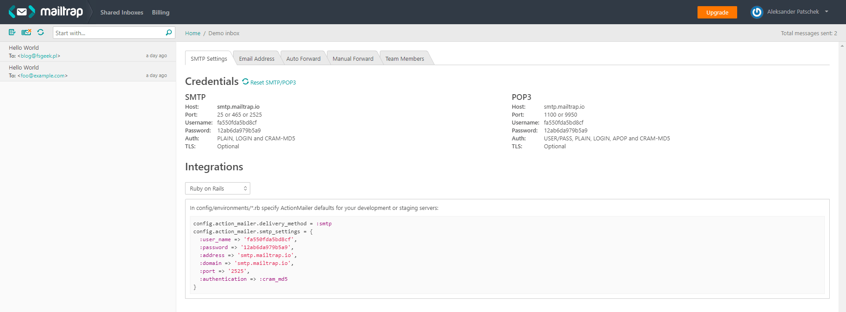Click the Home breadcrumb link

tap(193, 33)
